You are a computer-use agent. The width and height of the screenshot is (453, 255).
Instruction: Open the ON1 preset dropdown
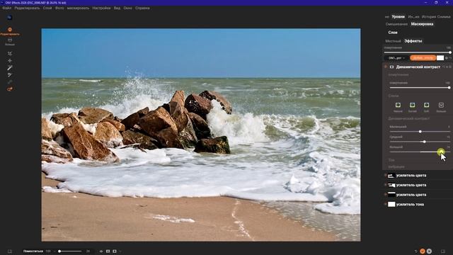coord(396,58)
